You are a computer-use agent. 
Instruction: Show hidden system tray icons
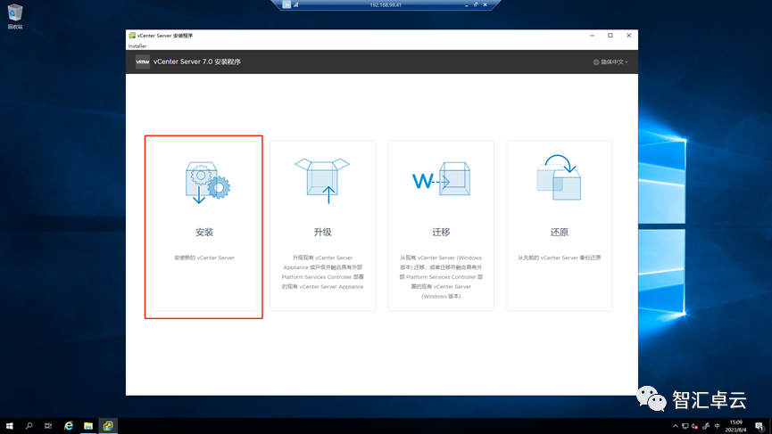[x=675, y=426]
